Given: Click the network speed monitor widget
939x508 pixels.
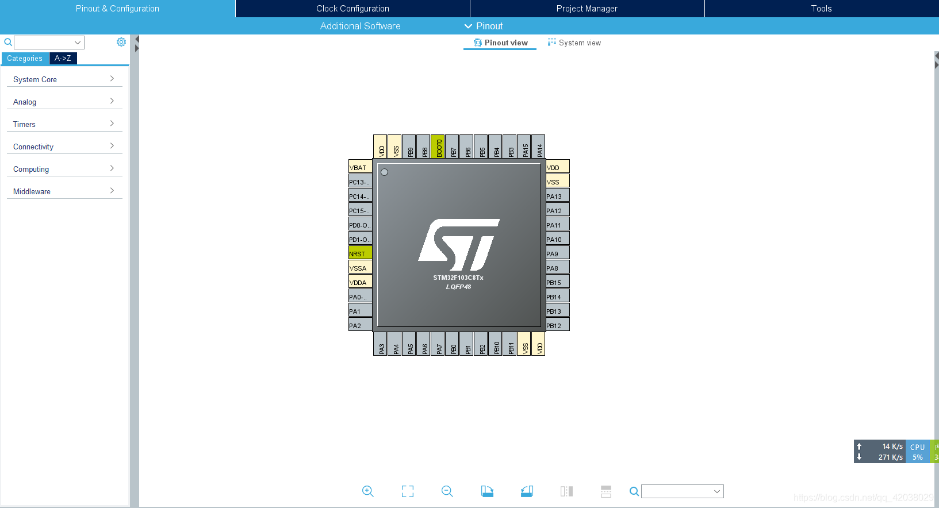Looking at the screenshot, I should click(880, 452).
